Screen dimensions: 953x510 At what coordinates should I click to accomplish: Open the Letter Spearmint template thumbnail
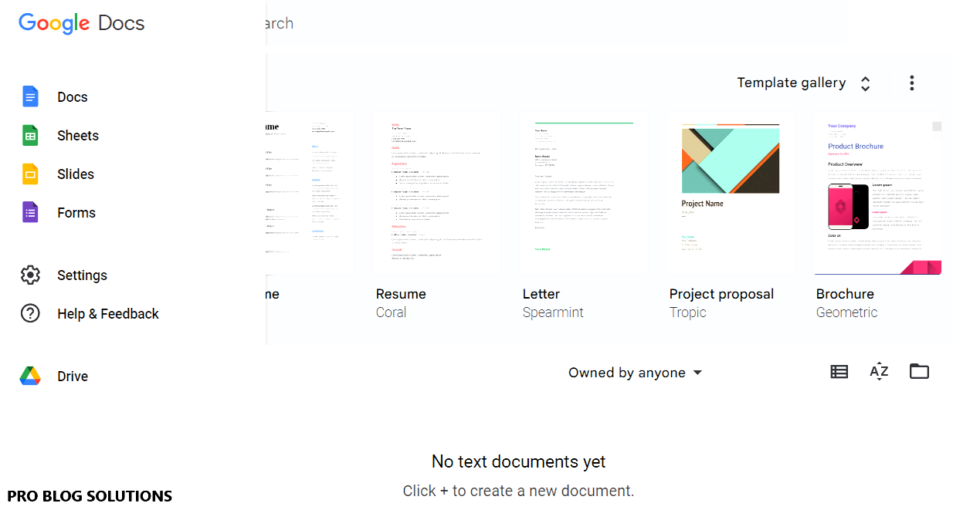point(584,193)
